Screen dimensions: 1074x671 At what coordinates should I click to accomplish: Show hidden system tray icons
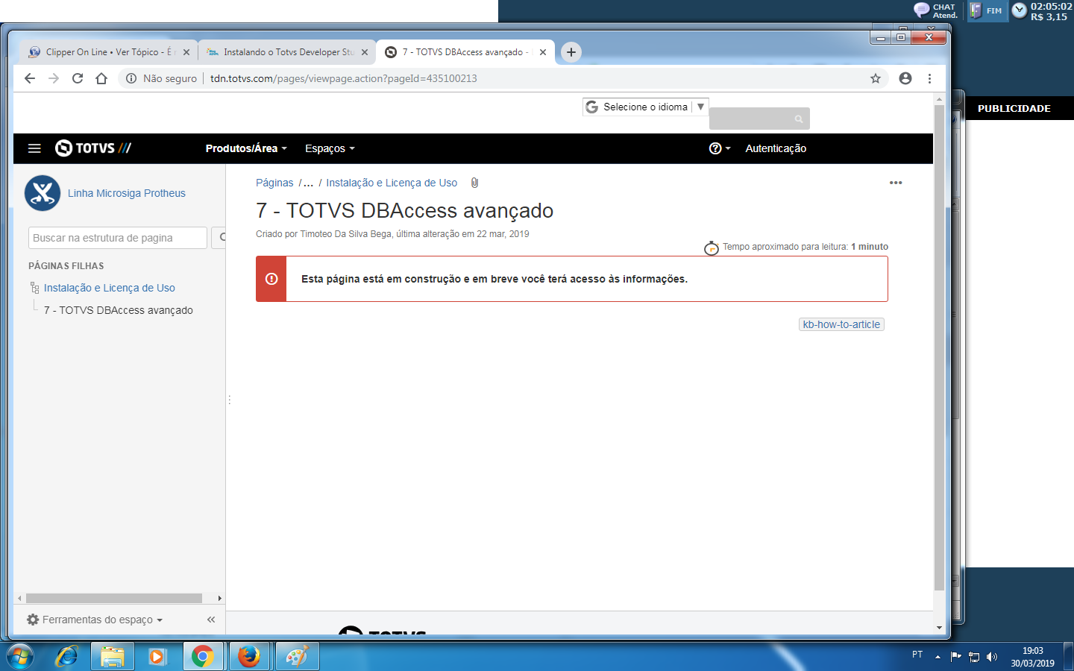point(938,657)
